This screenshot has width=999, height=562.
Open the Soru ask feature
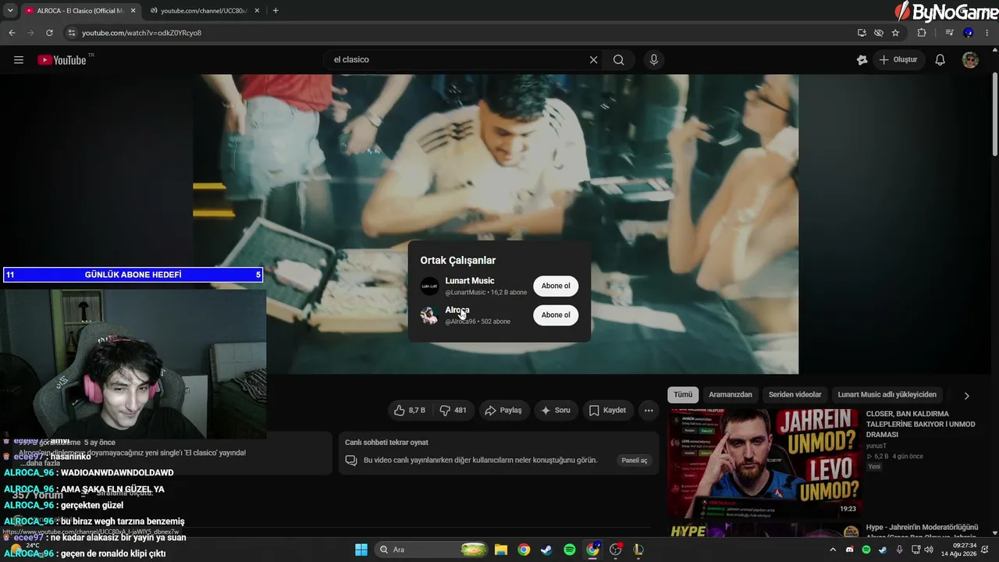[x=556, y=411]
